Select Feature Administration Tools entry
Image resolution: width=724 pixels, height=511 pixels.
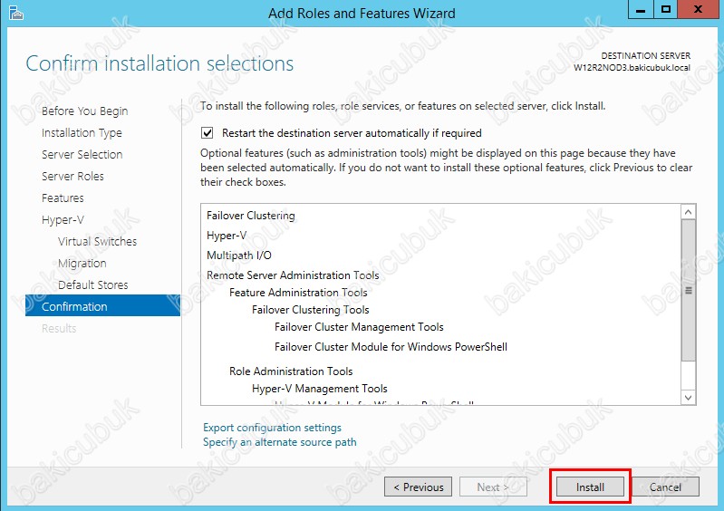tap(298, 293)
